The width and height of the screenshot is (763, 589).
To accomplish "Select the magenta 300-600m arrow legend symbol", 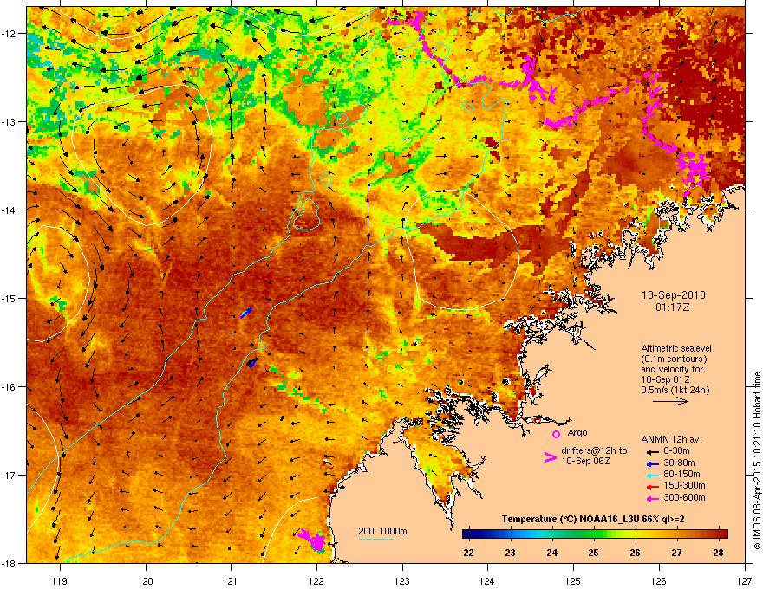I will (653, 498).
